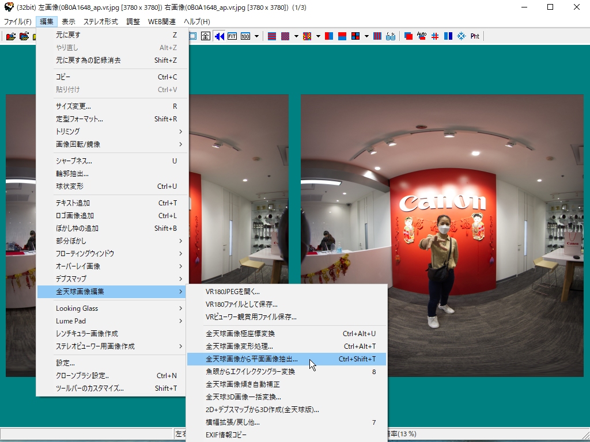Open dropdown arrow after four-square grid icon
Viewport: 590px width, 442px height.
click(366, 36)
